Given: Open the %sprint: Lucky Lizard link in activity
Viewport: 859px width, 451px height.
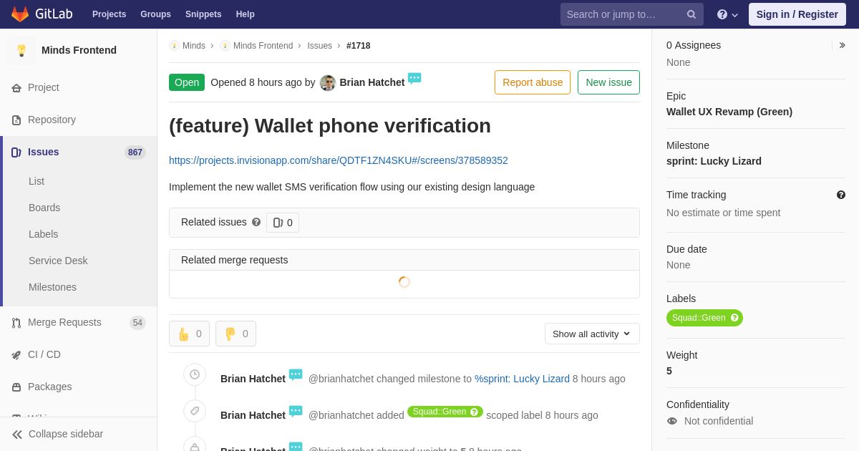Looking at the screenshot, I should click(x=522, y=379).
